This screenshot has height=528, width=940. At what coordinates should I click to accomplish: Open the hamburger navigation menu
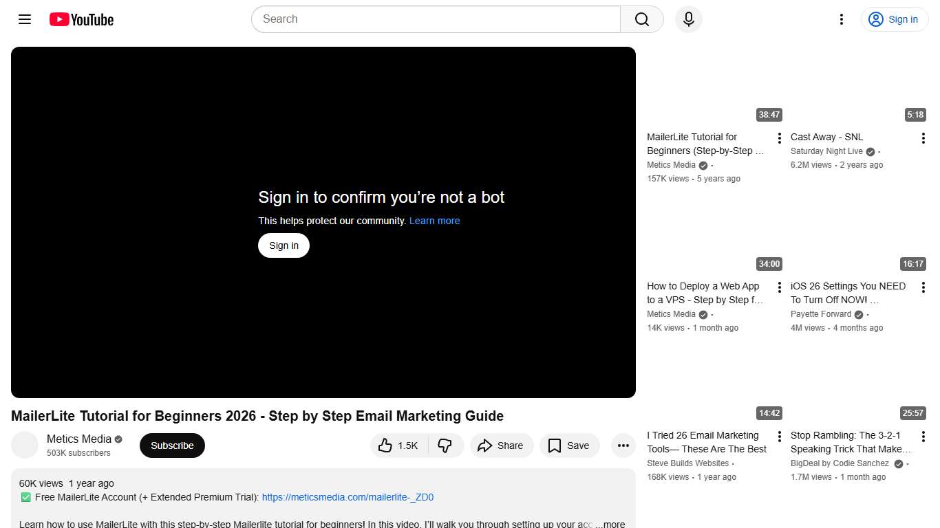(x=24, y=19)
